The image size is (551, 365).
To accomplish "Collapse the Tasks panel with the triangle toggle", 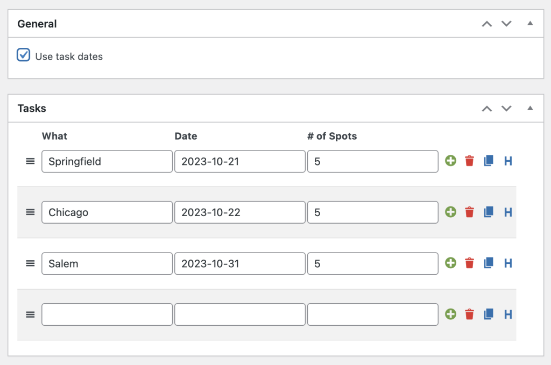I will click(x=530, y=108).
